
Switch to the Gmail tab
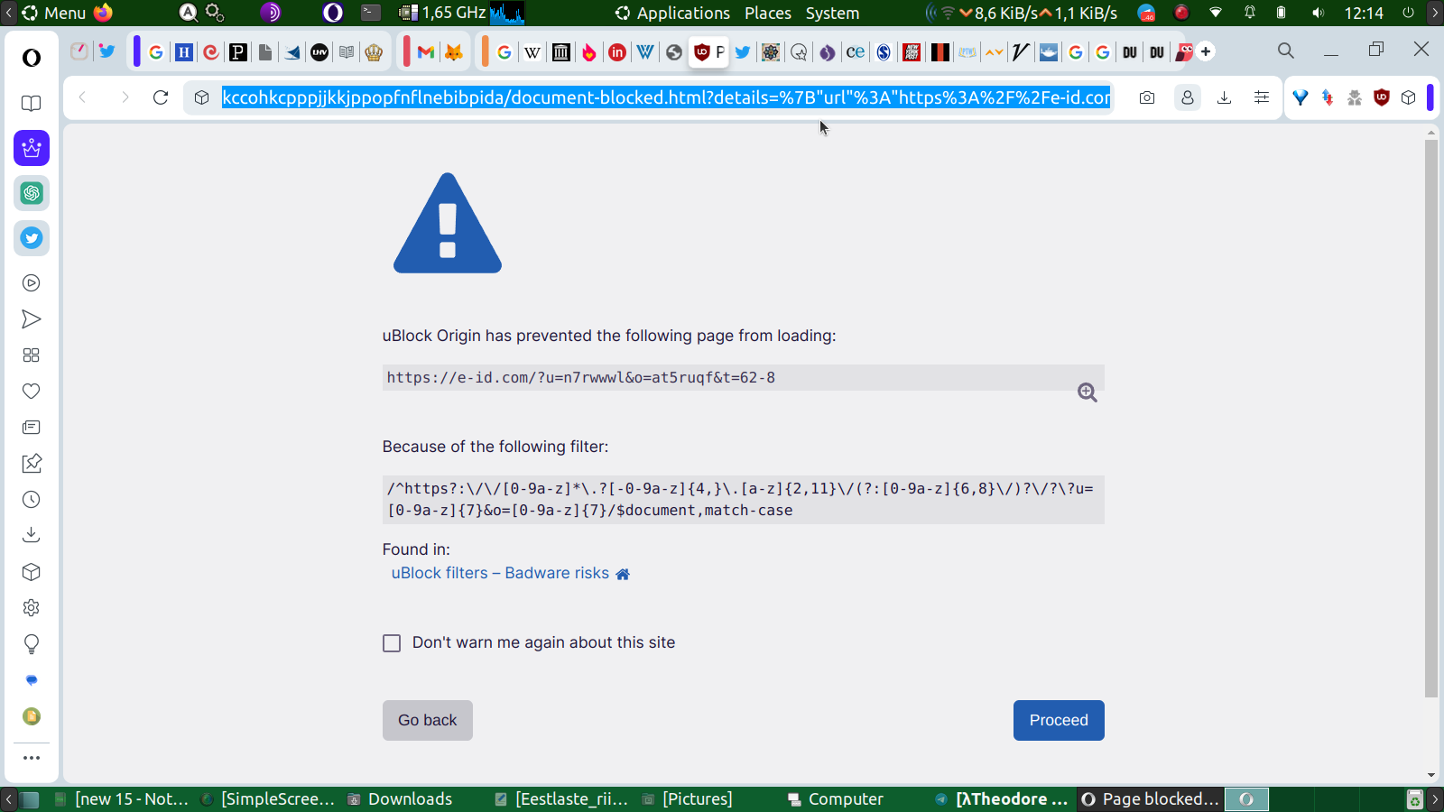pyautogui.click(x=426, y=52)
